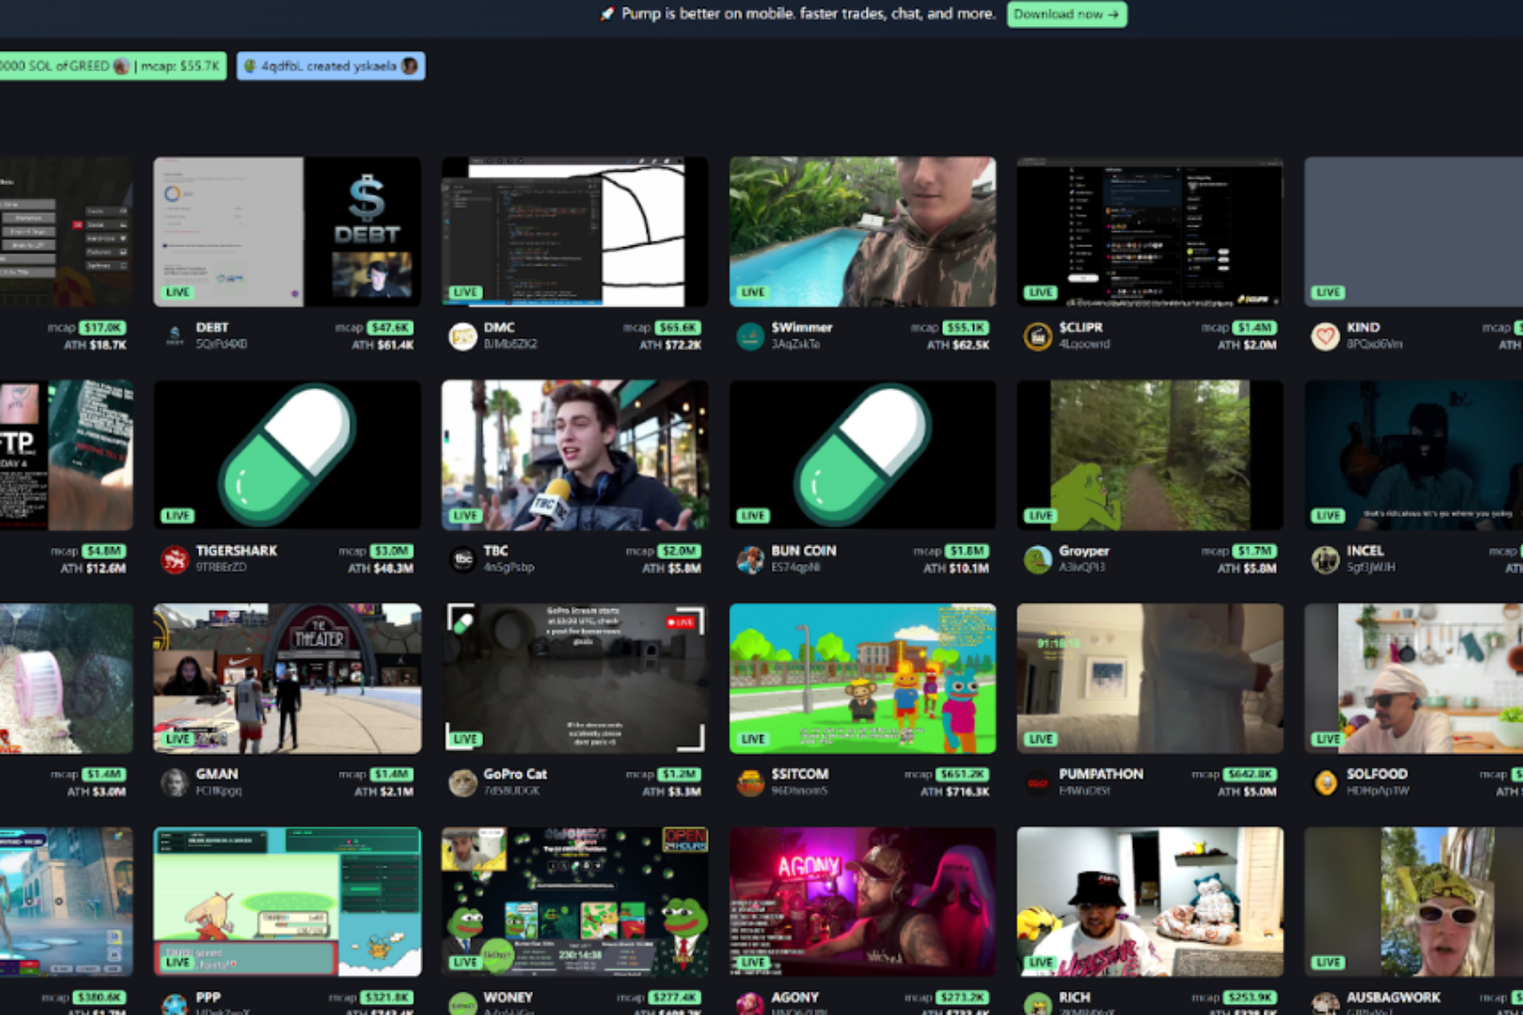Click the $CLIPR name label
The width and height of the screenshot is (1523, 1015).
[x=1080, y=327]
